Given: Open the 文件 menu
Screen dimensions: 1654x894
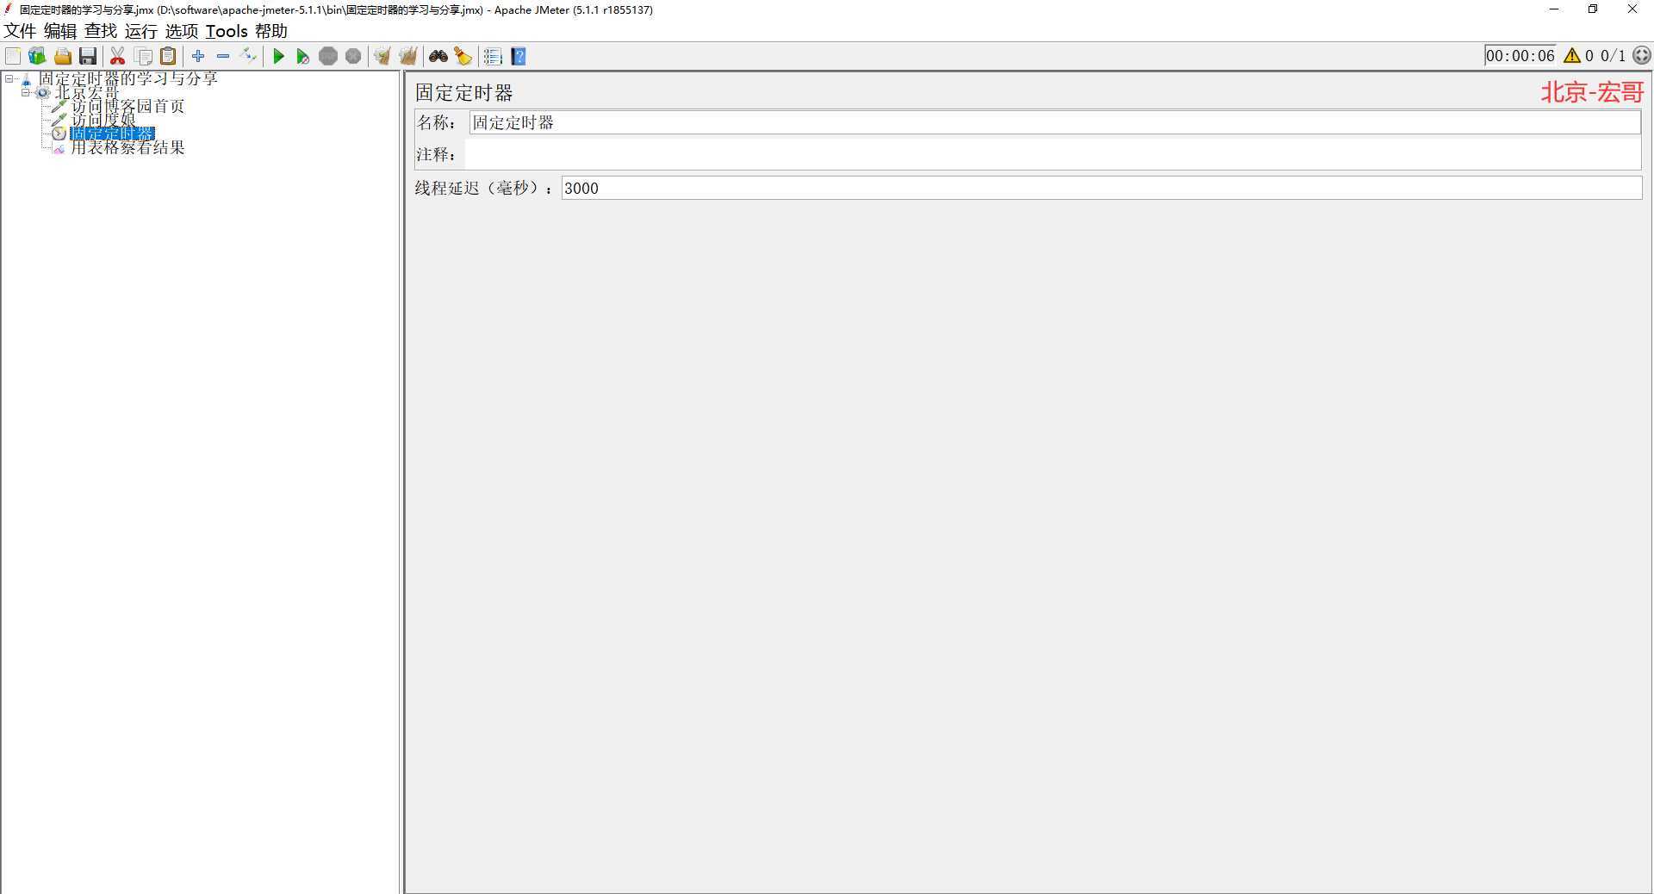Looking at the screenshot, I should coord(20,31).
